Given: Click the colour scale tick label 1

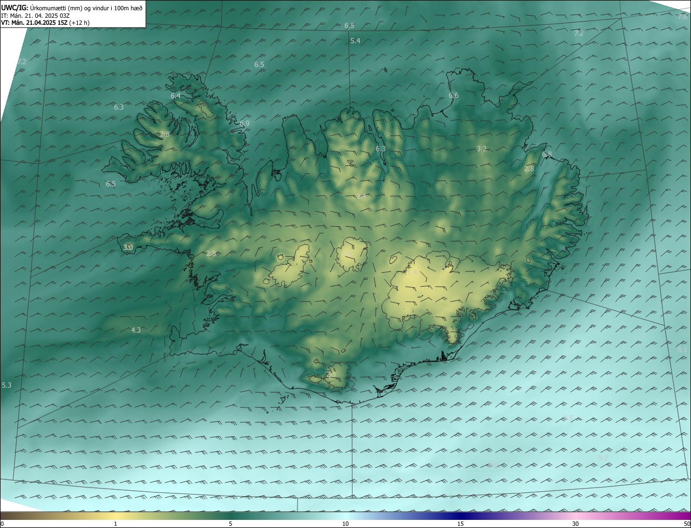Looking at the screenshot, I should 115,524.
